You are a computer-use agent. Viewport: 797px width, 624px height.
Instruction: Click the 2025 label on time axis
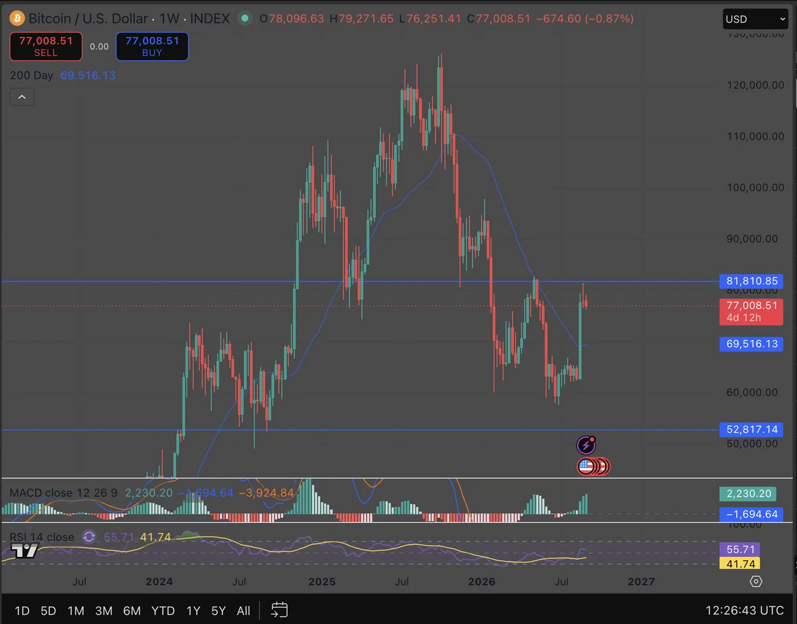[322, 582]
